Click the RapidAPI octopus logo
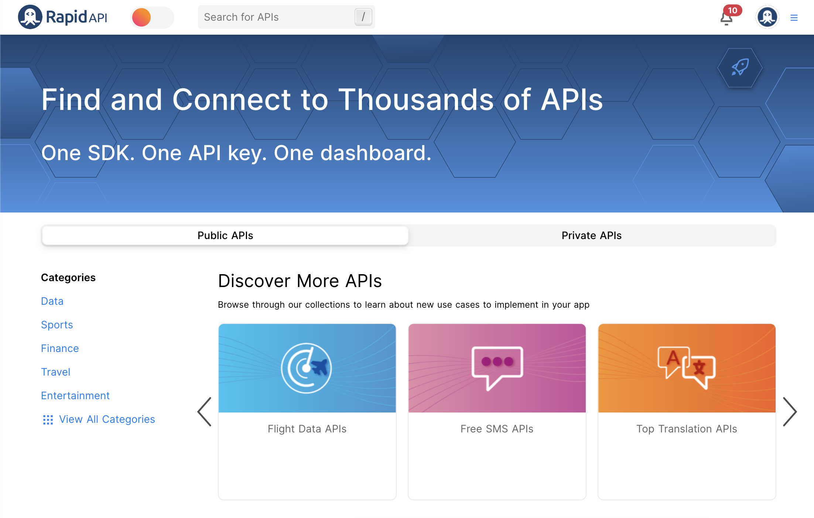 tap(30, 17)
